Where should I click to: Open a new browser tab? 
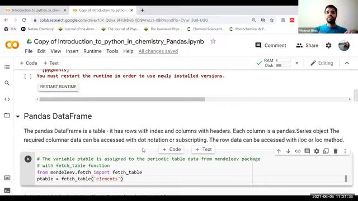click(142, 10)
